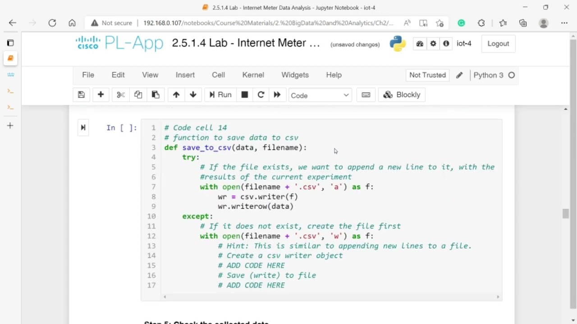
Task: Click the immersive reader icon in address bar
Action: point(423,23)
